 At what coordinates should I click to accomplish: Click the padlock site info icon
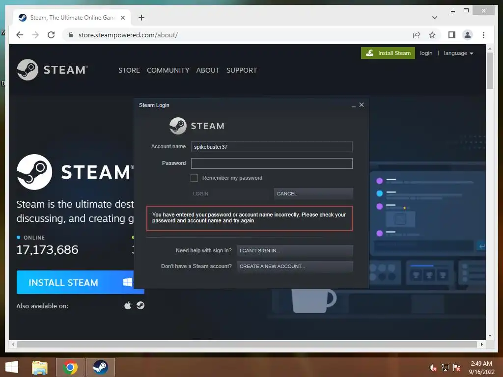point(71,35)
